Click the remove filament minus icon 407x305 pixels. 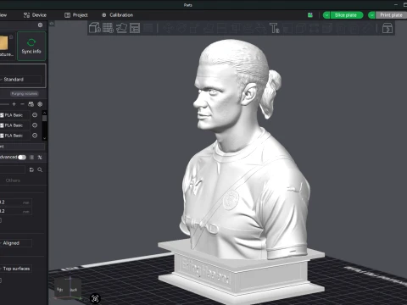22,104
